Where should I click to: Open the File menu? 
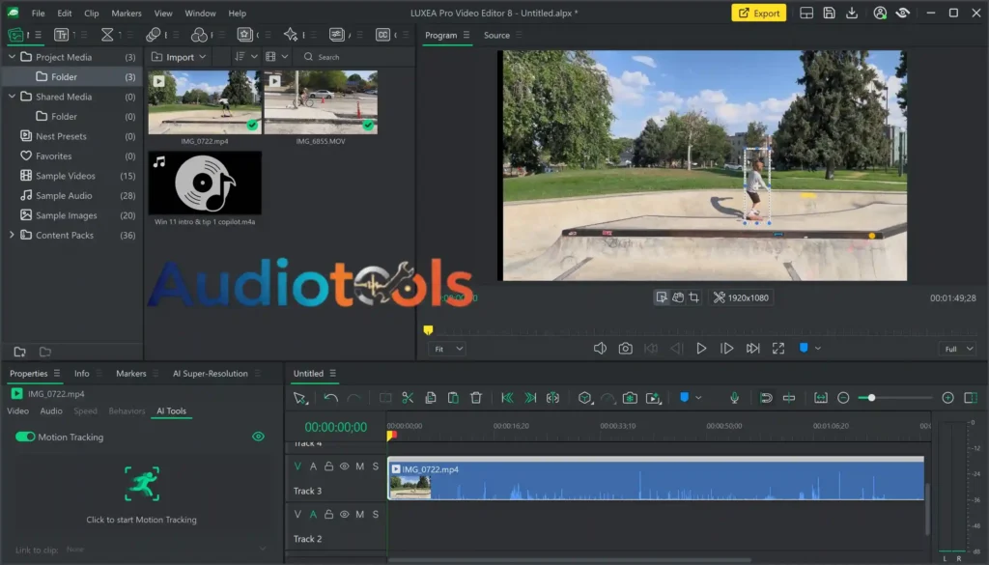tap(38, 14)
